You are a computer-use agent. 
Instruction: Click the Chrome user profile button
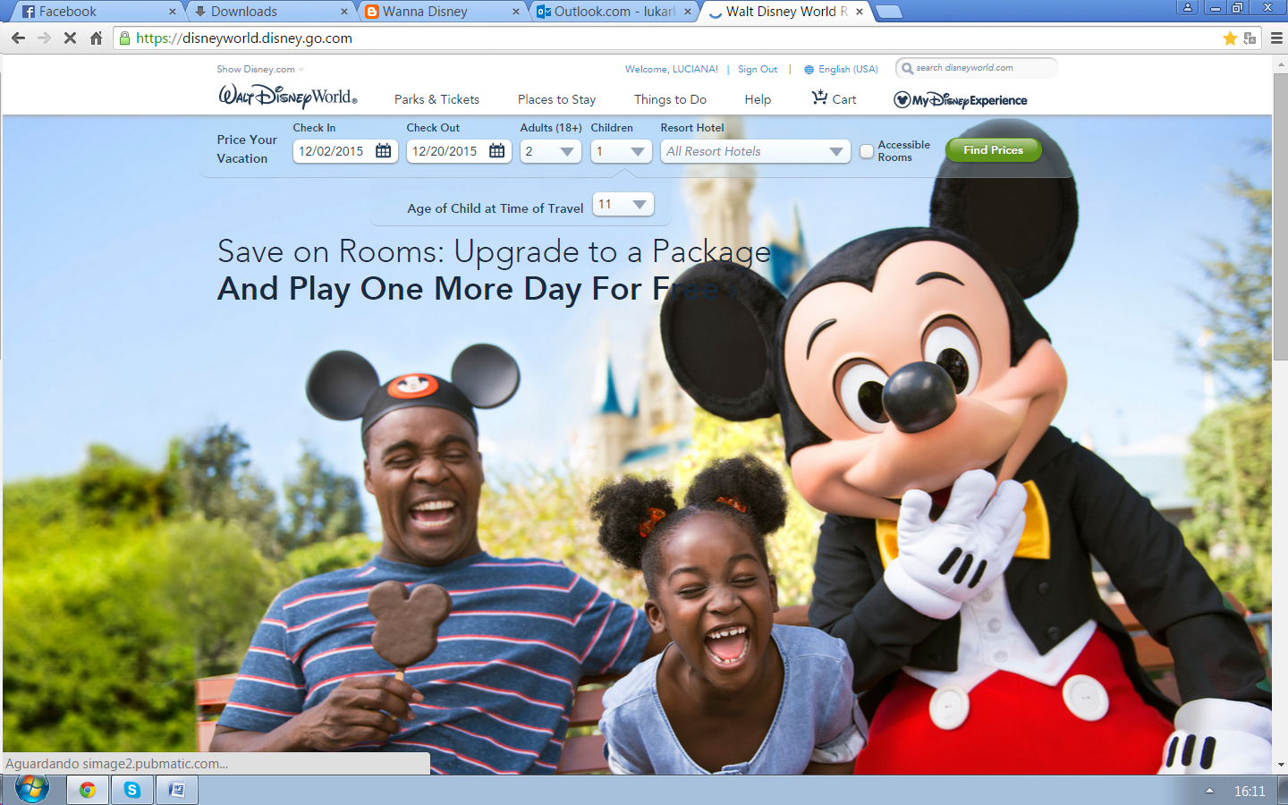pyautogui.click(x=1188, y=7)
